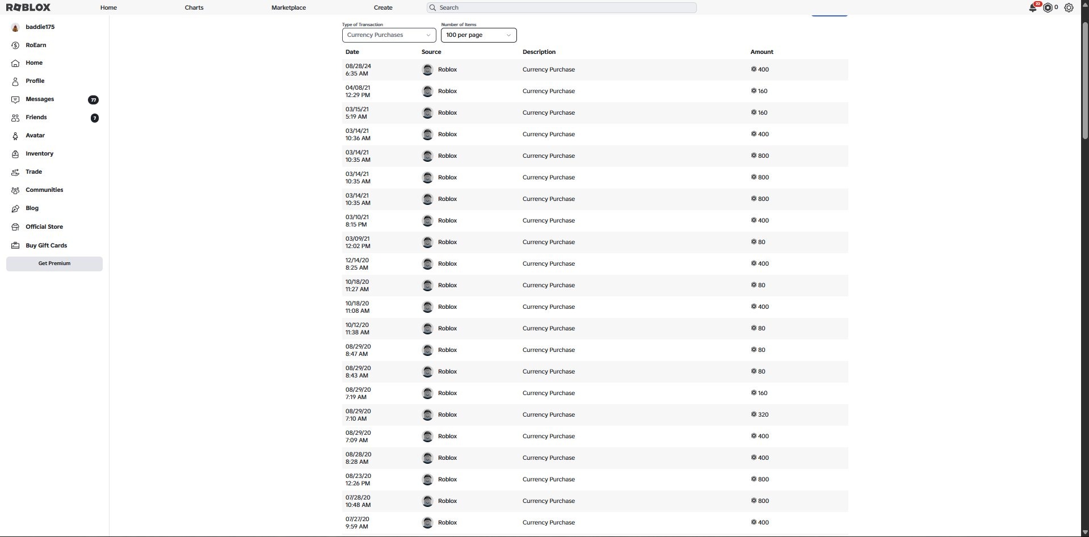The height and width of the screenshot is (537, 1089).
Task: Click the search magnifier icon
Action: (433, 7)
